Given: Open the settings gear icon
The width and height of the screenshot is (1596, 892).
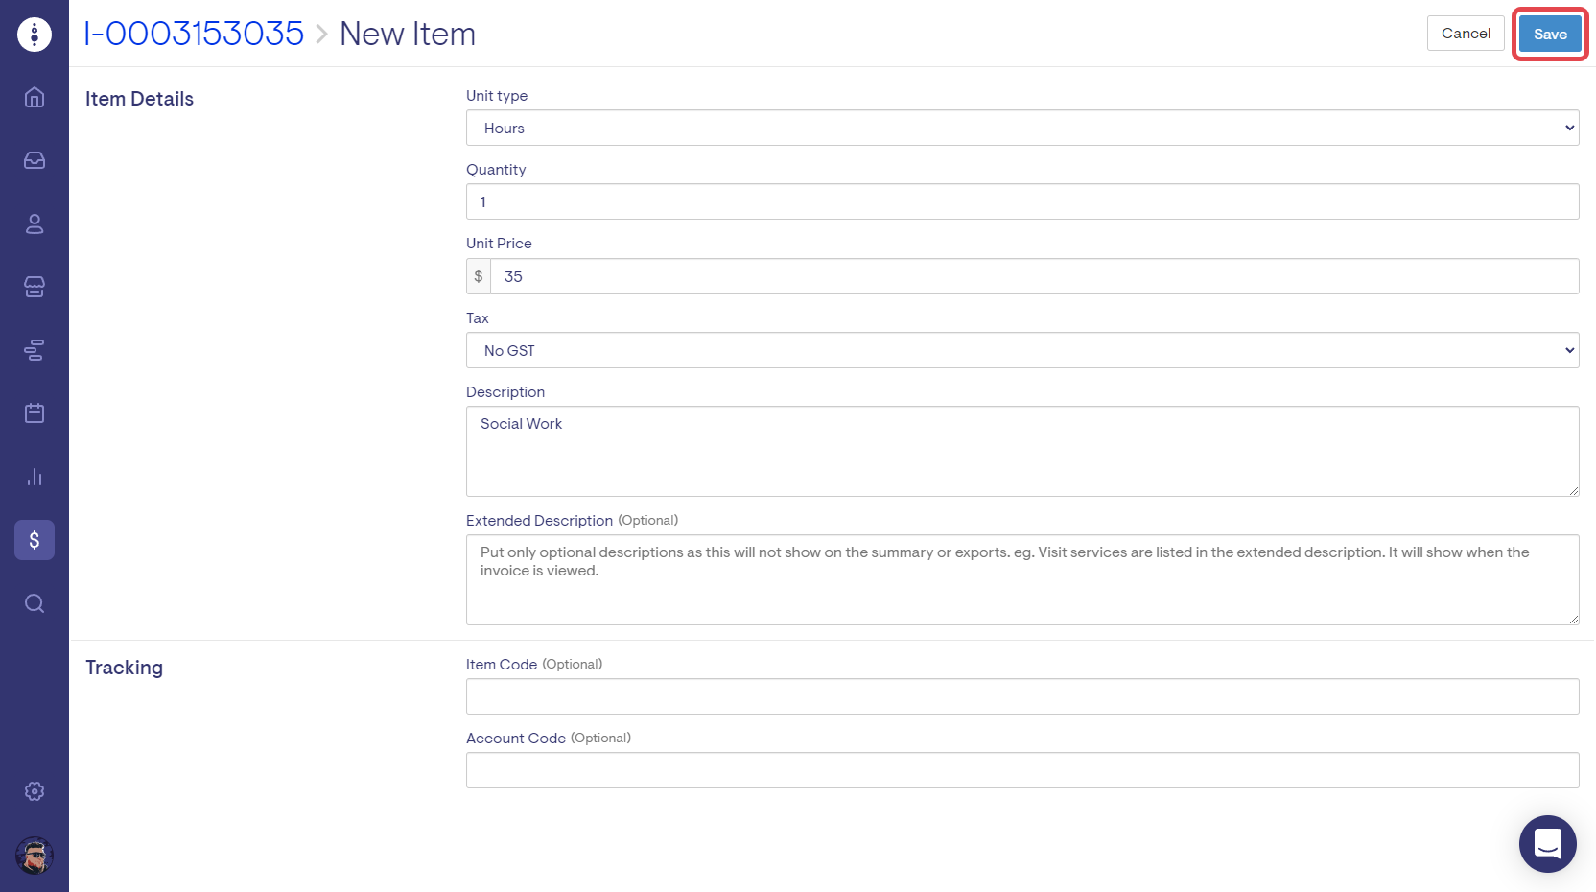Looking at the screenshot, I should click(x=35, y=791).
